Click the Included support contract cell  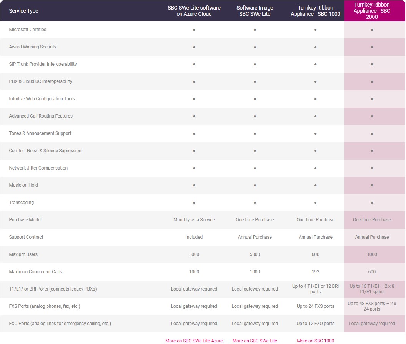tap(194, 238)
